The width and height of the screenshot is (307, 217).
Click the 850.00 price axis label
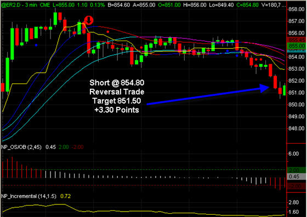pyautogui.click(x=297, y=104)
